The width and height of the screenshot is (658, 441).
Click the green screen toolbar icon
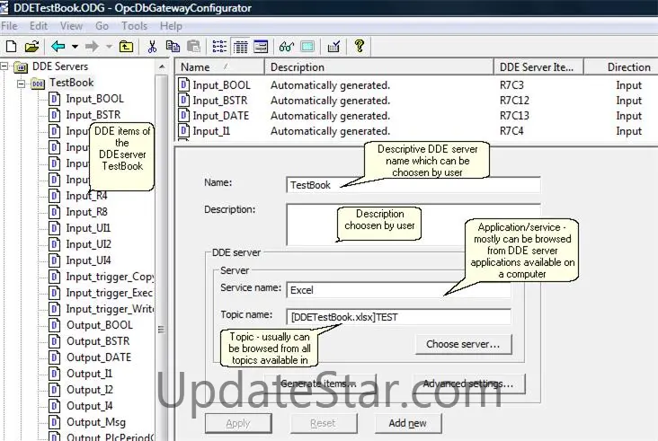[307, 47]
